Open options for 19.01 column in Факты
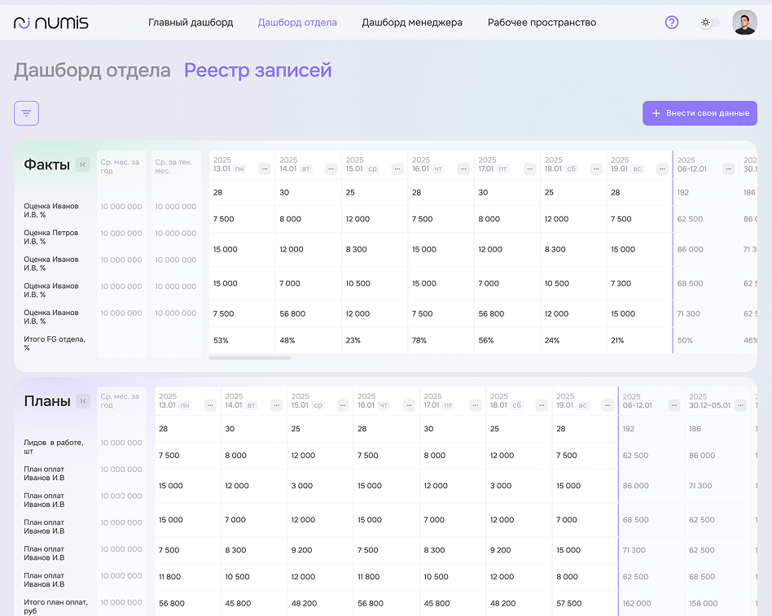Viewport: 772px width, 616px height. [662, 169]
